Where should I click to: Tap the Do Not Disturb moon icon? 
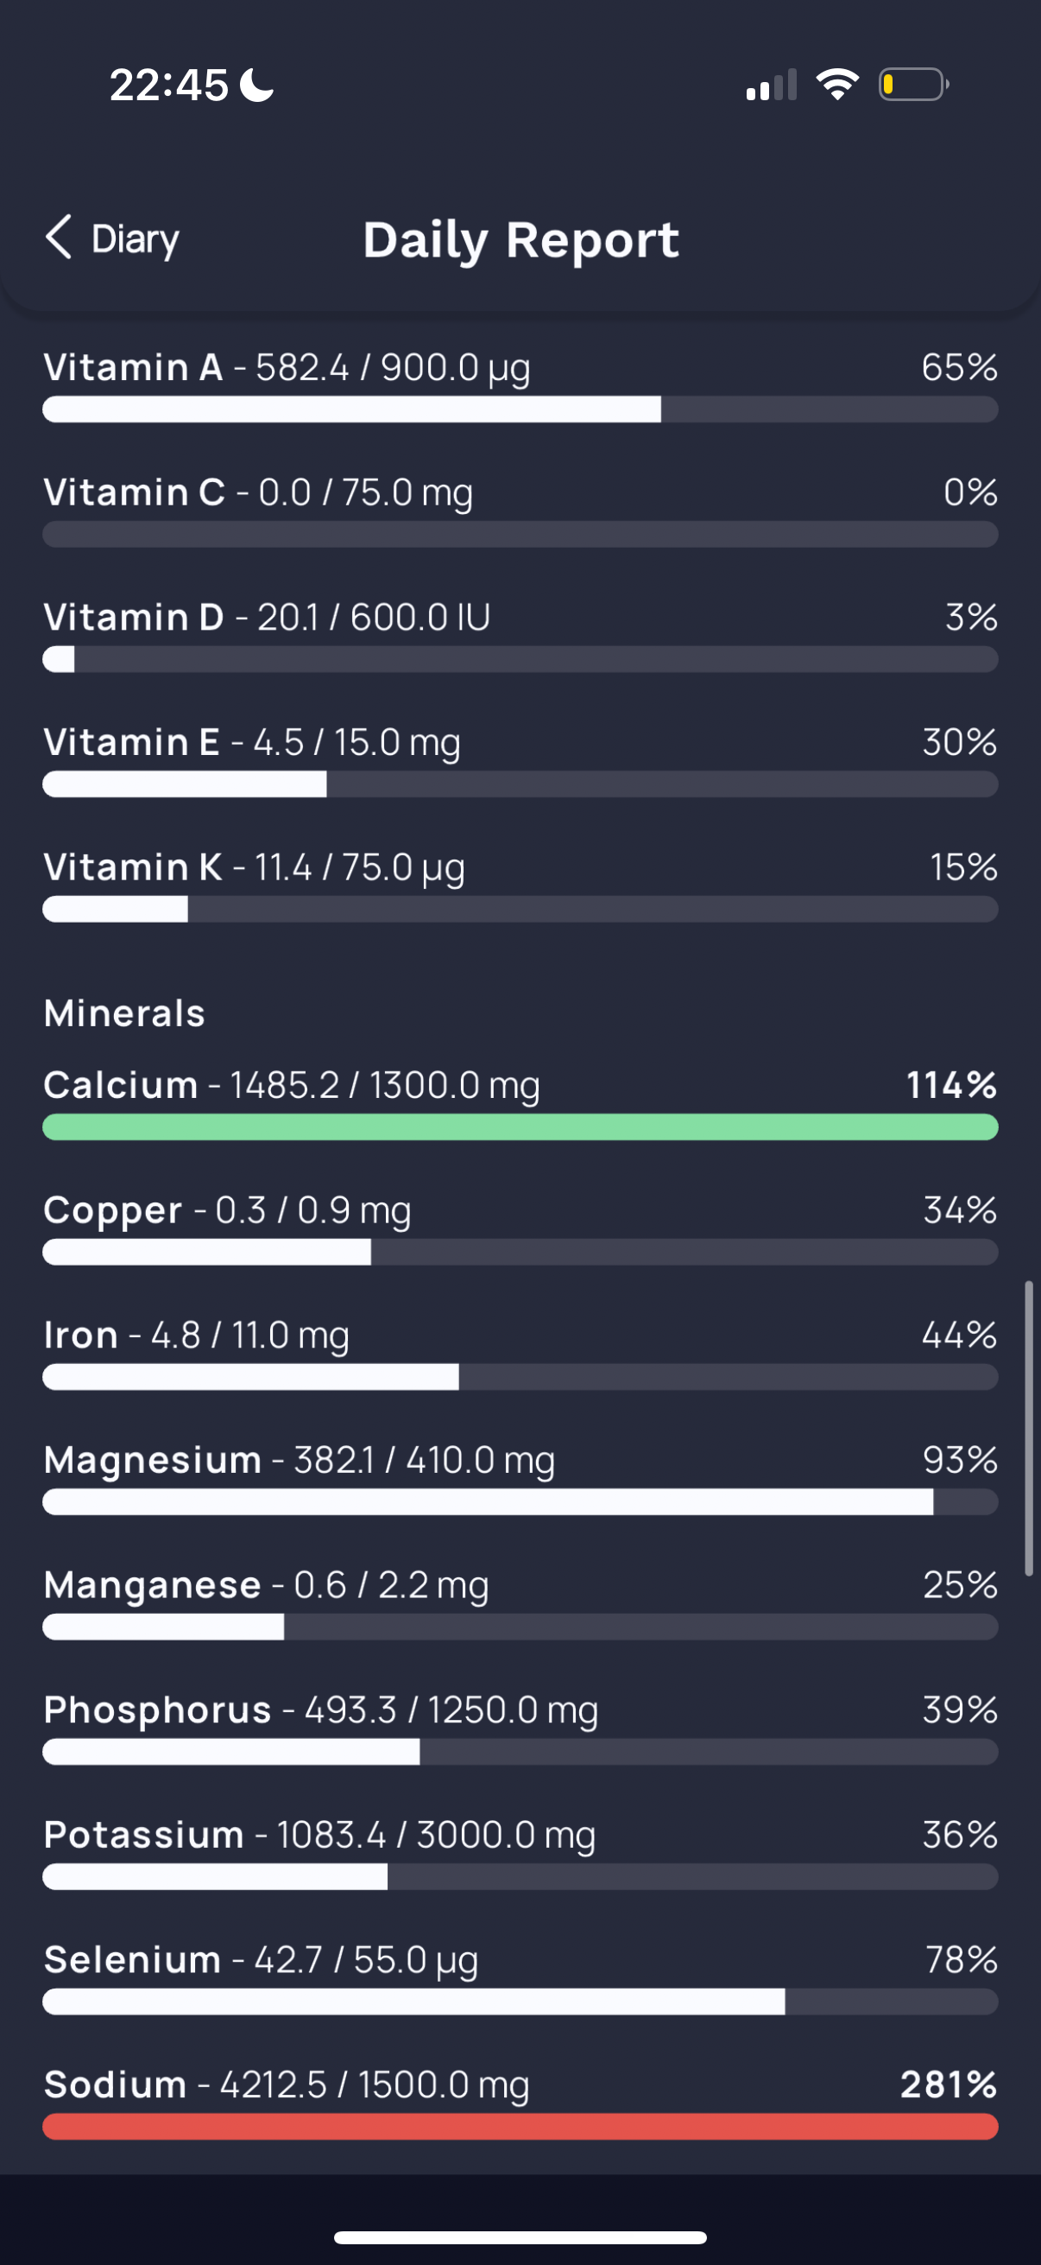pos(257,86)
